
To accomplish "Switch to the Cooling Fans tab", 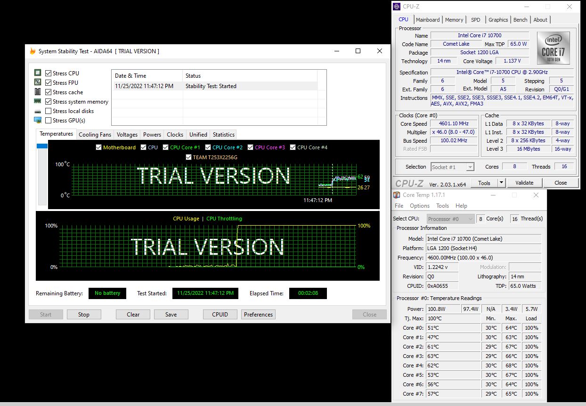I will [x=95, y=135].
